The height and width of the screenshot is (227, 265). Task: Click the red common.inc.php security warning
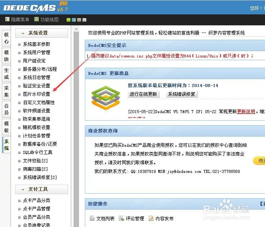(172, 56)
